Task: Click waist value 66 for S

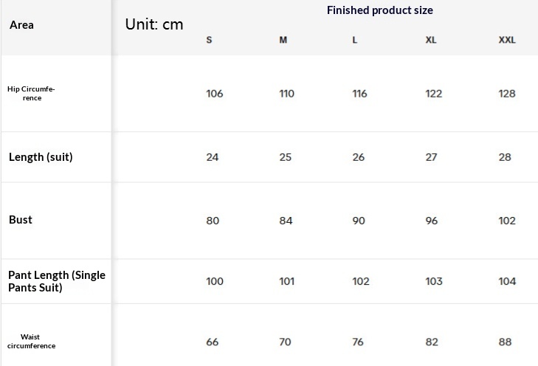Action: pos(213,342)
